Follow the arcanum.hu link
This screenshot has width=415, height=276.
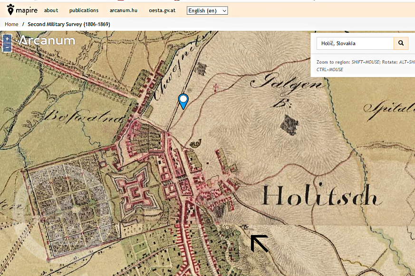pyautogui.click(x=123, y=10)
